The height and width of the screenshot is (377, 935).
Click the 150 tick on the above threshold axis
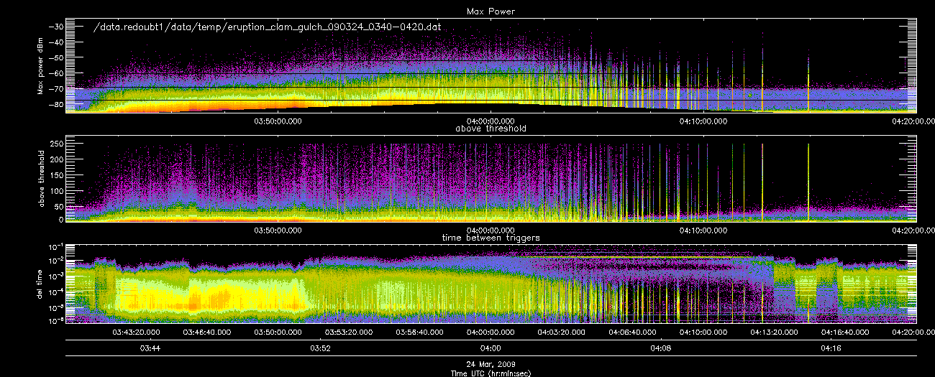[x=57, y=174]
